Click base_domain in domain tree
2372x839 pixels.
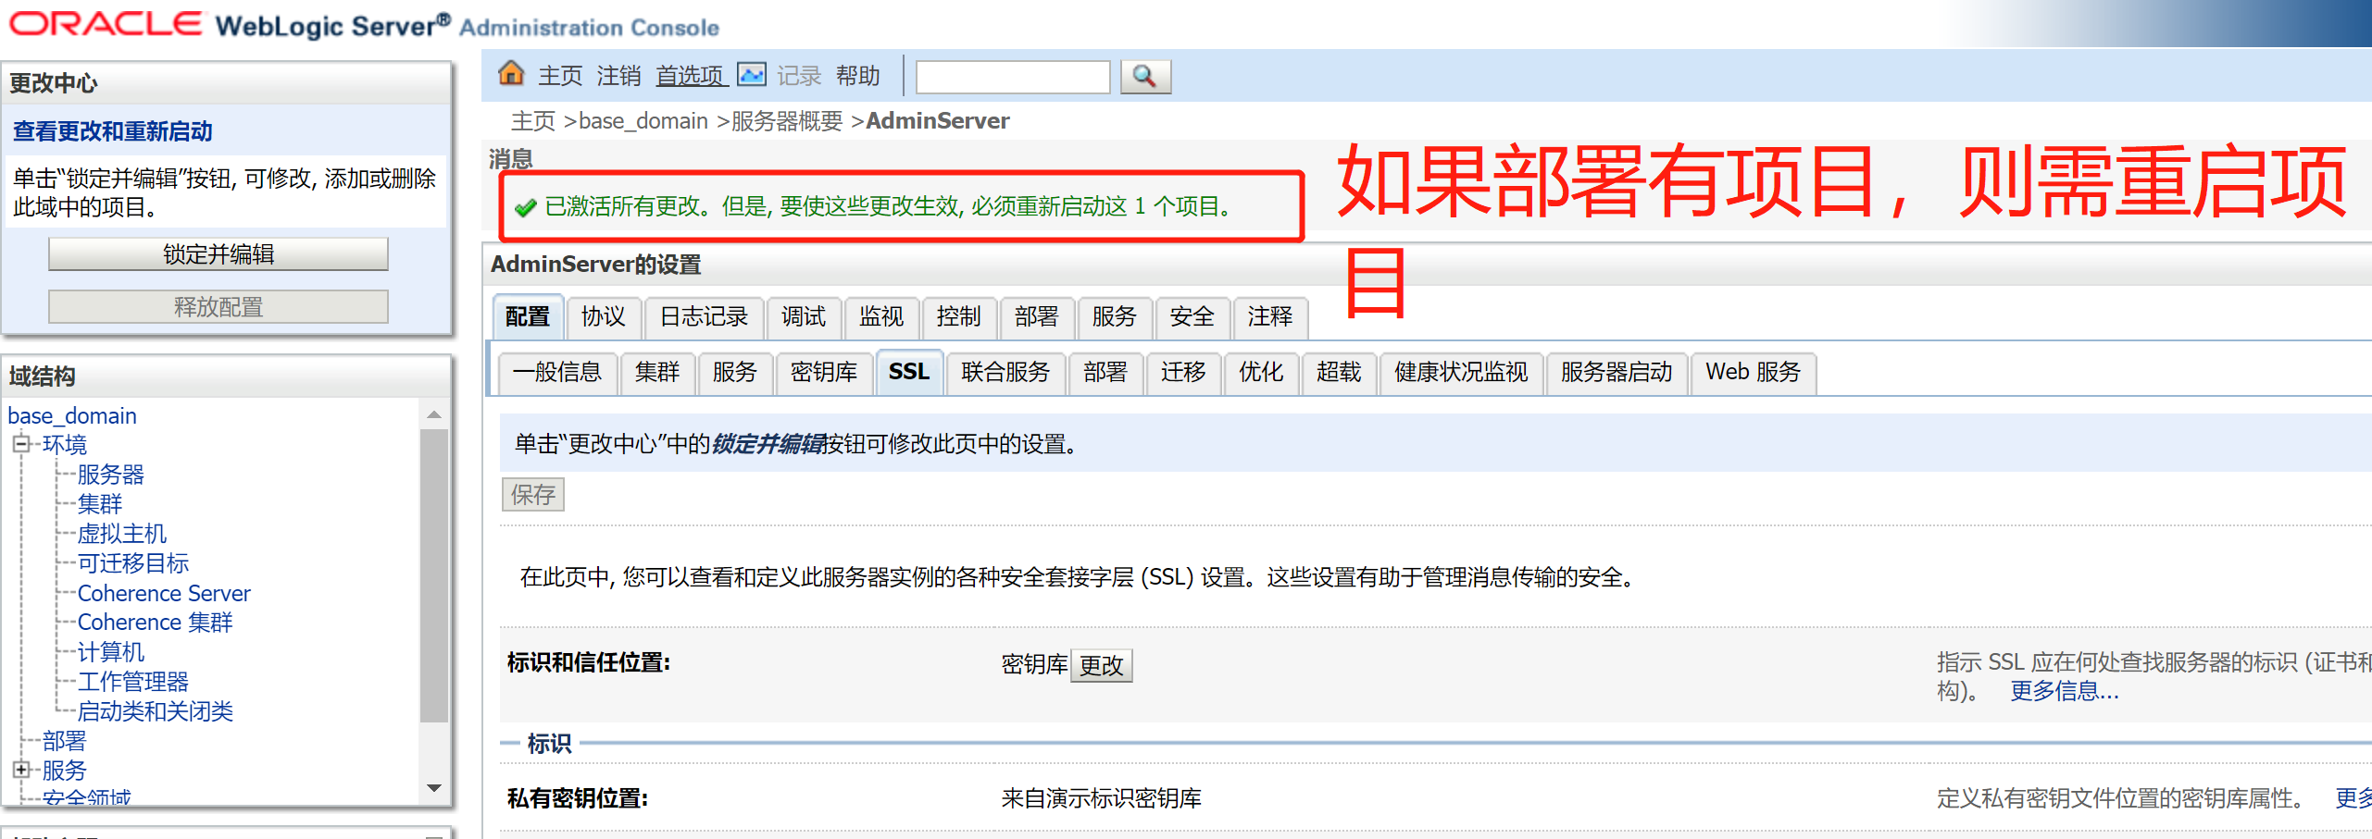tap(72, 416)
